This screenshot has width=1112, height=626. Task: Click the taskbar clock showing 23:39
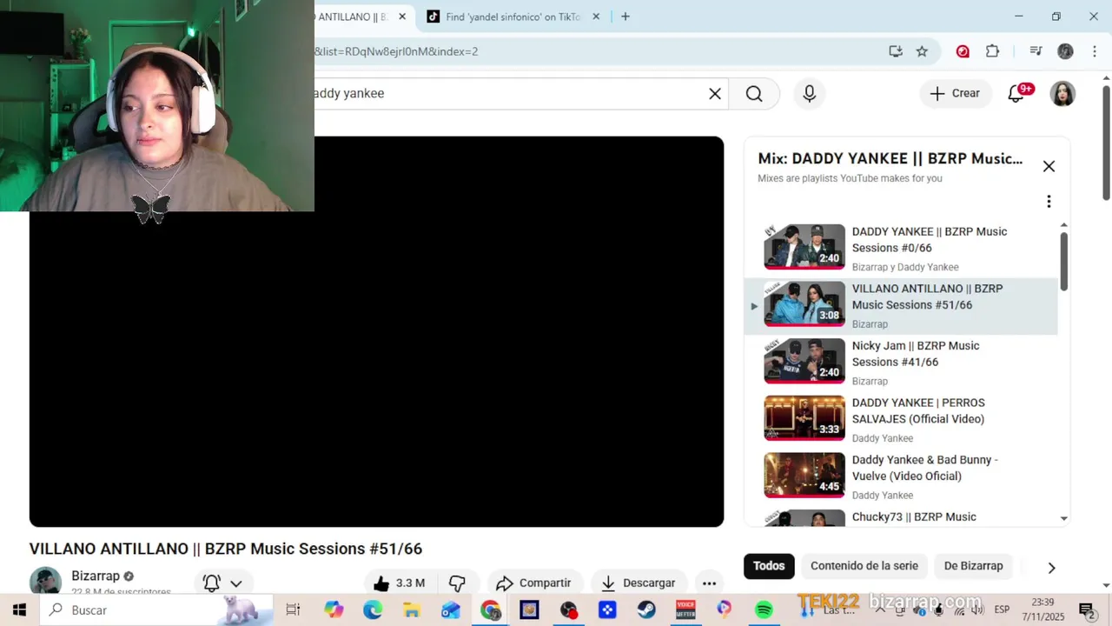point(1042,609)
